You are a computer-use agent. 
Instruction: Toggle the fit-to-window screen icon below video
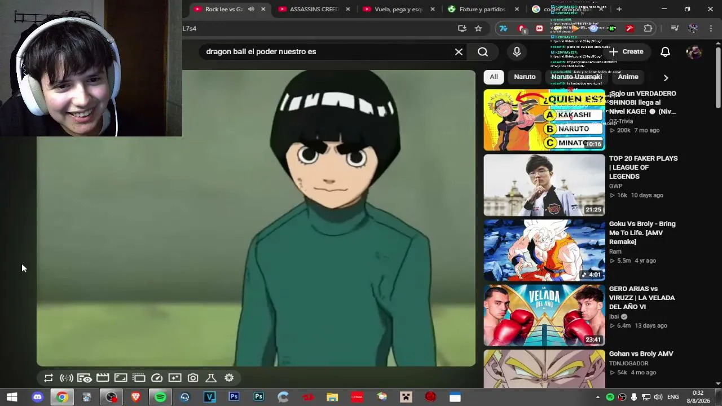pyautogui.click(x=121, y=378)
